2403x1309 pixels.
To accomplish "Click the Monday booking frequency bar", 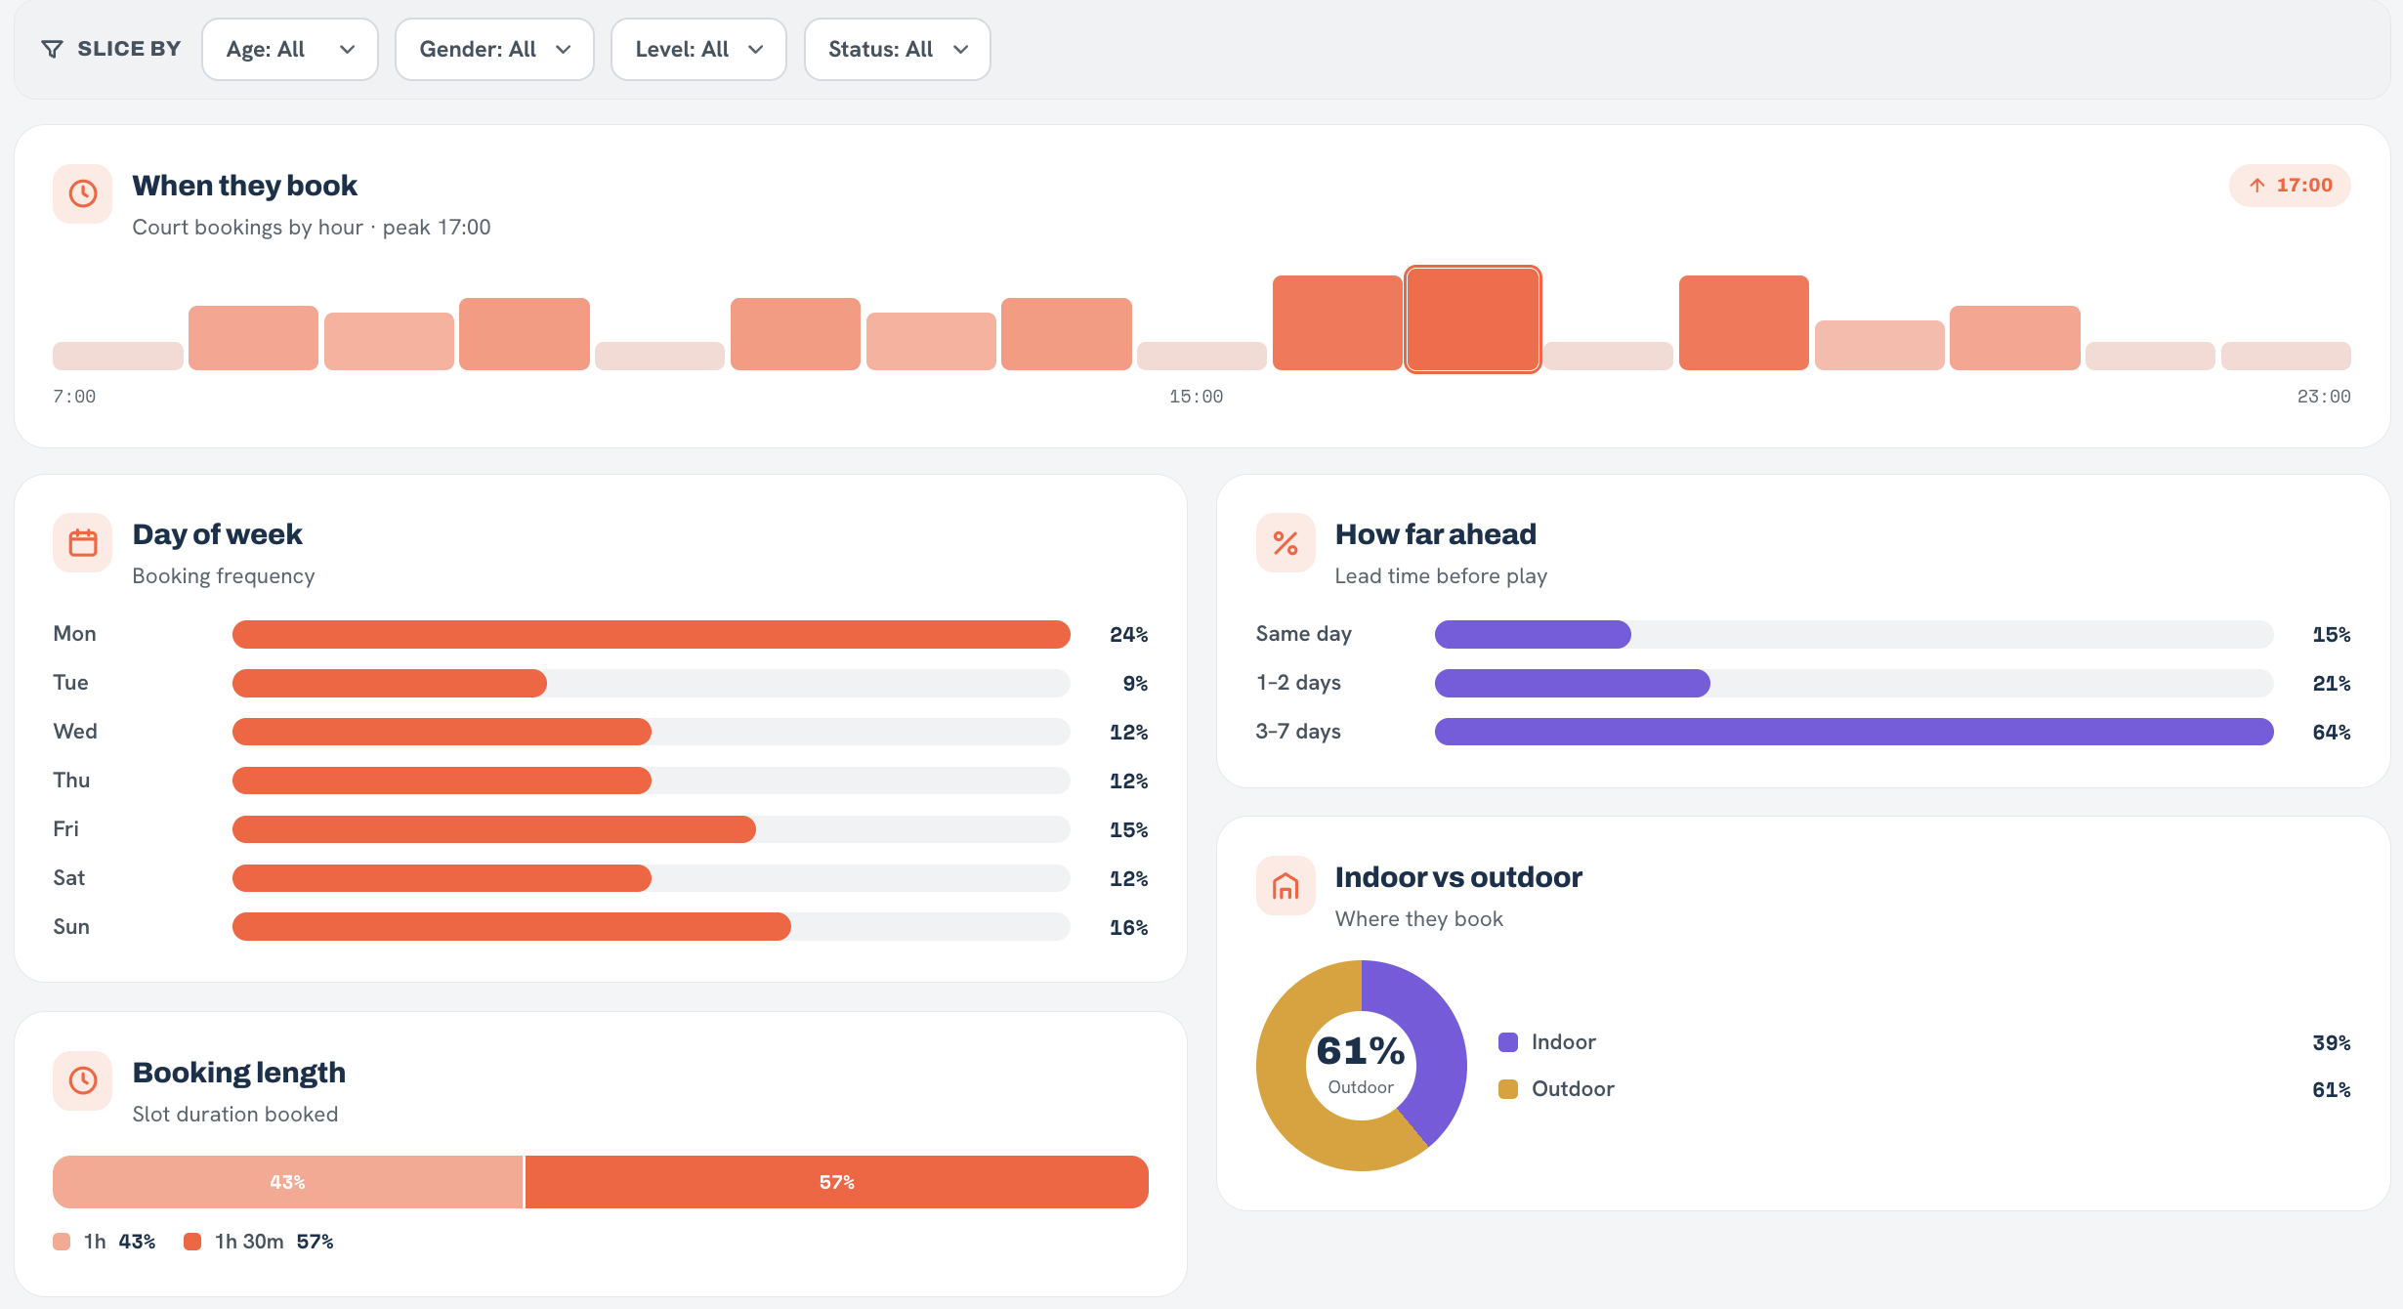I will coord(652,634).
